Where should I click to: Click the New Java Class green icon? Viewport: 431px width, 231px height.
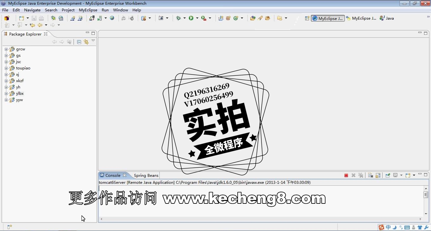point(236,18)
